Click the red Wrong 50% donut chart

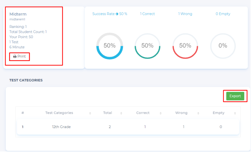coord(185,46)
